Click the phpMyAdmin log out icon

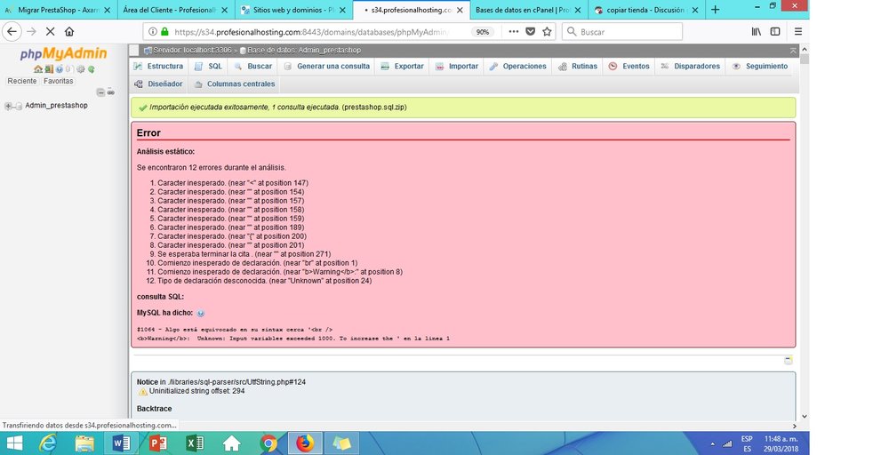click(x=49, y=69)
